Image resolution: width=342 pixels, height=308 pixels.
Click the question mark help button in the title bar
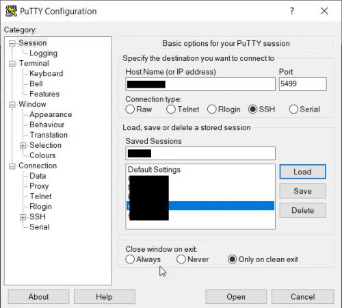[x=292, y=11]
